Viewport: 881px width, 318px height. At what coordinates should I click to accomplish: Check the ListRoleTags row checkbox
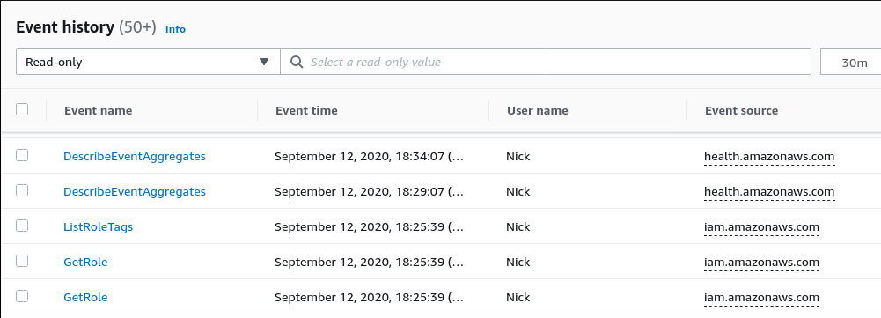22,226
